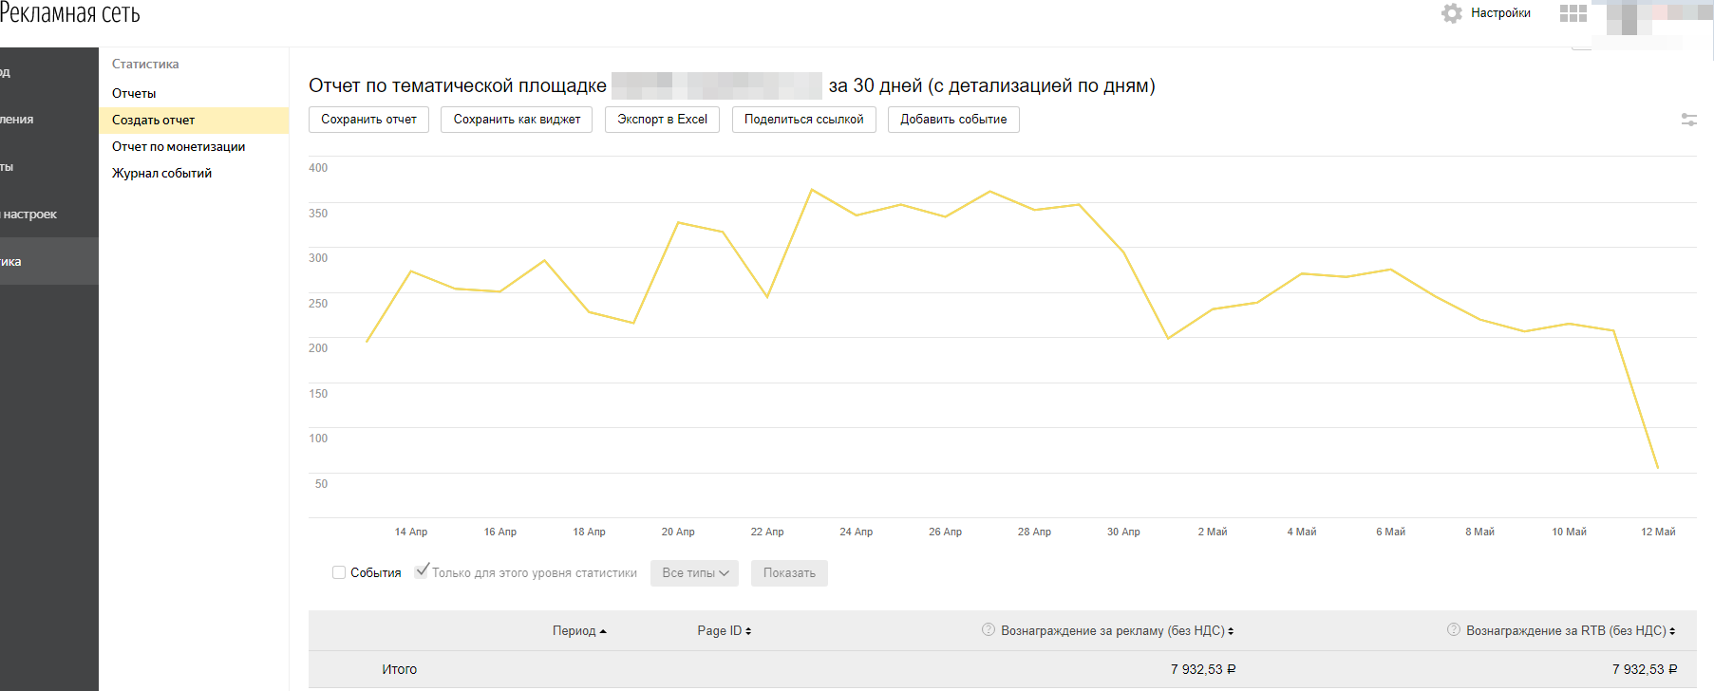
Task: Select Создать отчет menu item
Action: point(154,121)
